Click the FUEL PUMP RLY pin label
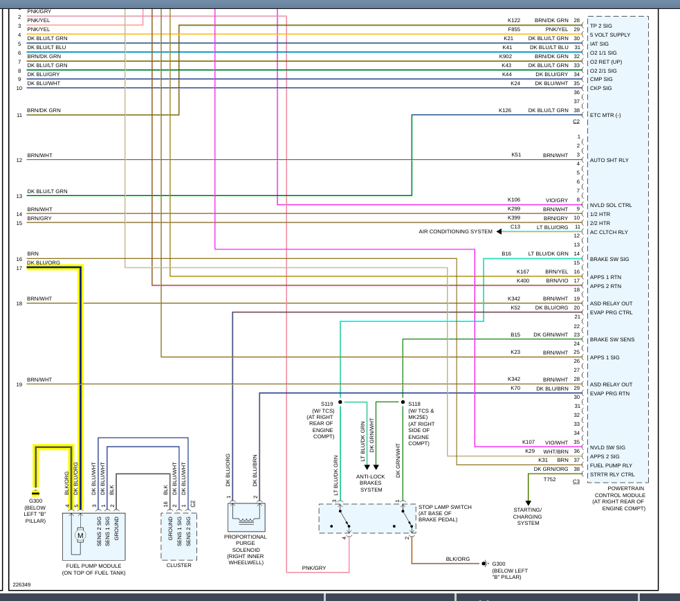 coord(611,465)
